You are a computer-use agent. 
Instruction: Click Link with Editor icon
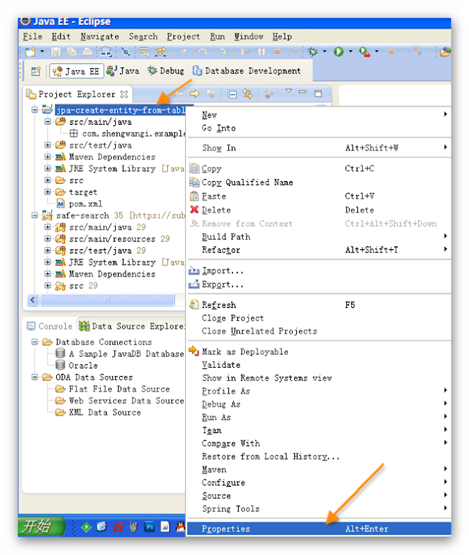click(x=248, y=94)
